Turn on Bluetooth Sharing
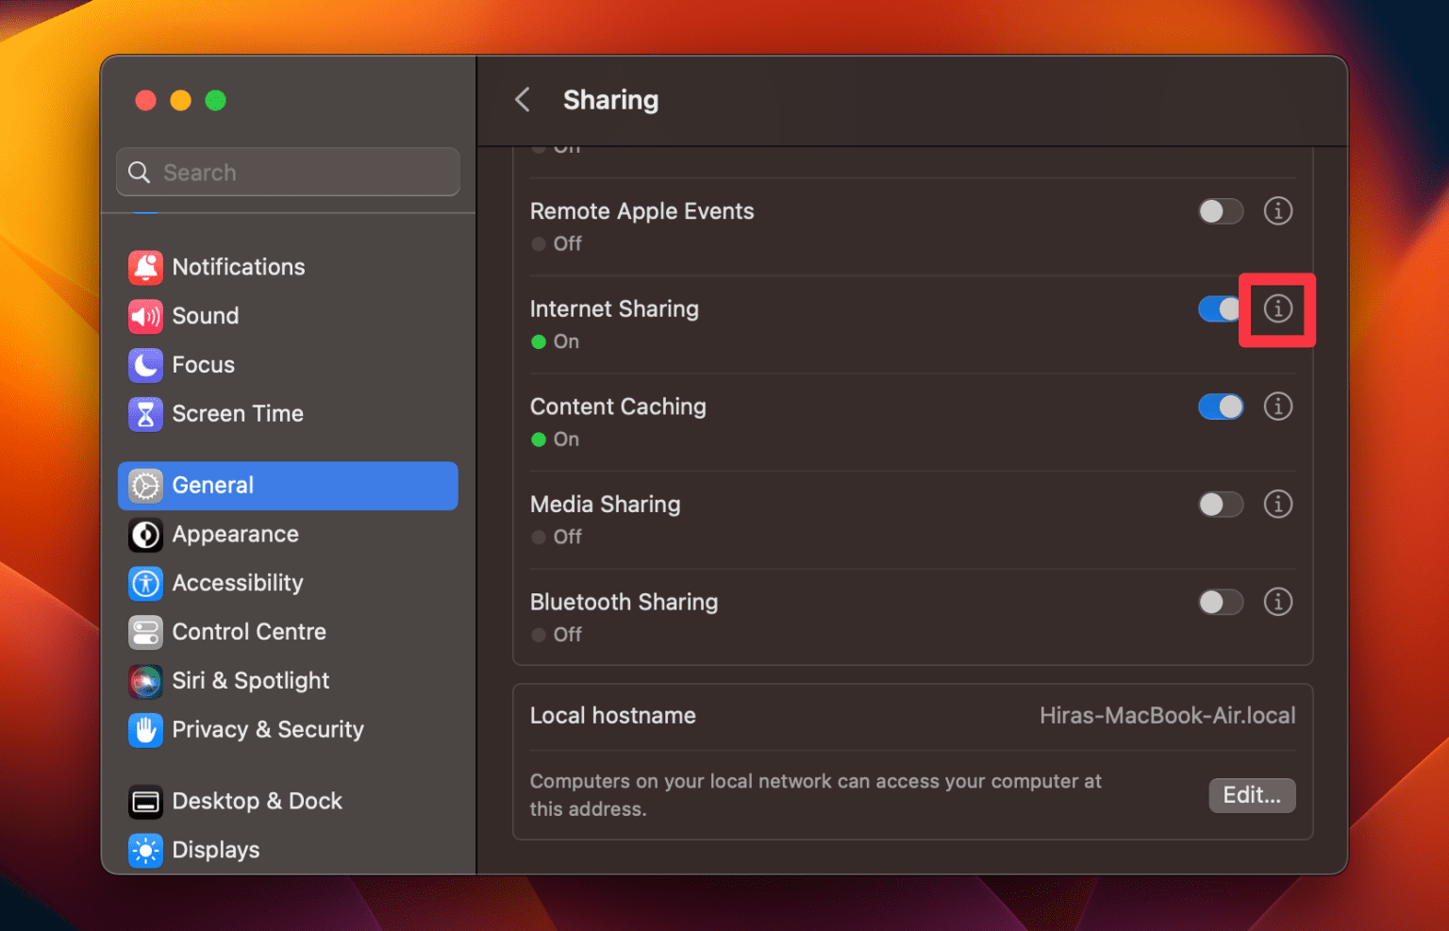This screenshot has height=931, width=1449. (1221, 602)
